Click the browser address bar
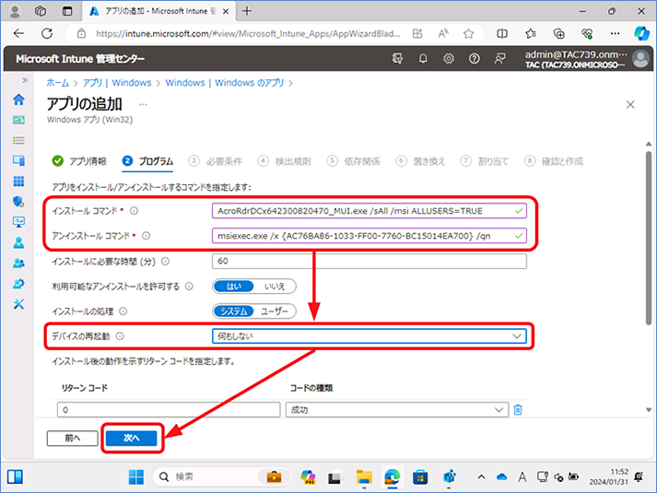The image size is (657, 493). point(248,33)
